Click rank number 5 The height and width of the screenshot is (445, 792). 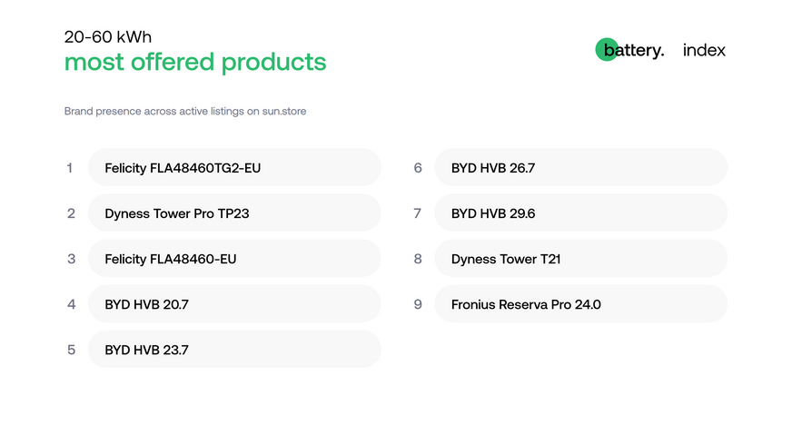[x=71, y=350]
